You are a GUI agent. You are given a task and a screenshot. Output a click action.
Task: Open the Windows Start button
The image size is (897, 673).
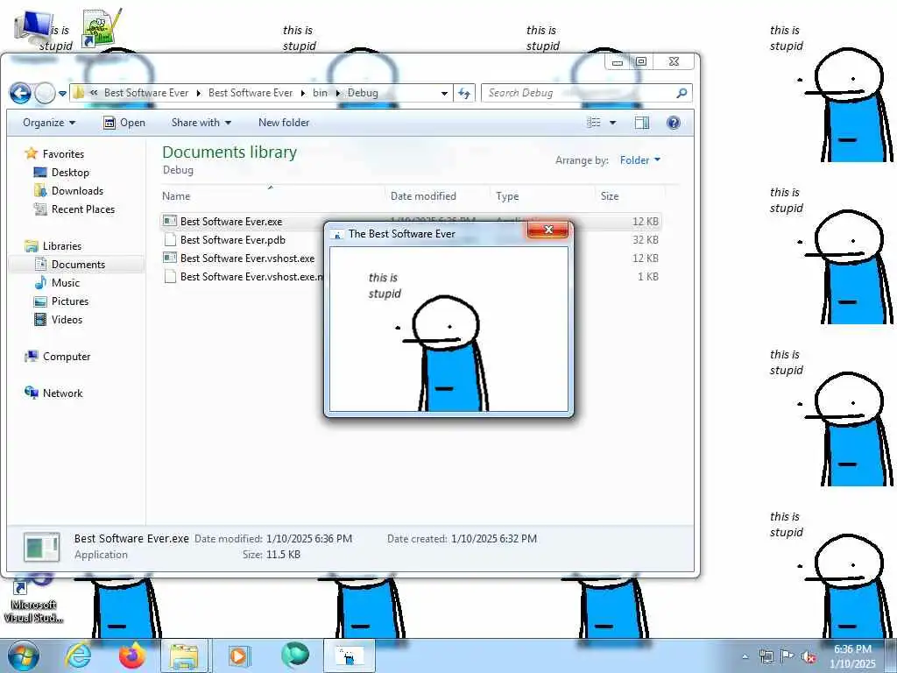(24, 655)
